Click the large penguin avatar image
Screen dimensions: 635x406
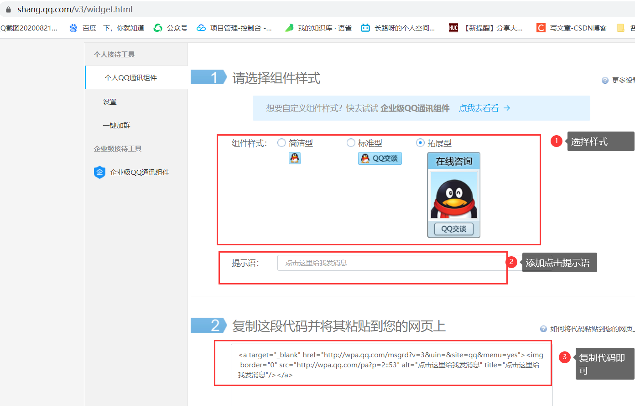[454, 195]
